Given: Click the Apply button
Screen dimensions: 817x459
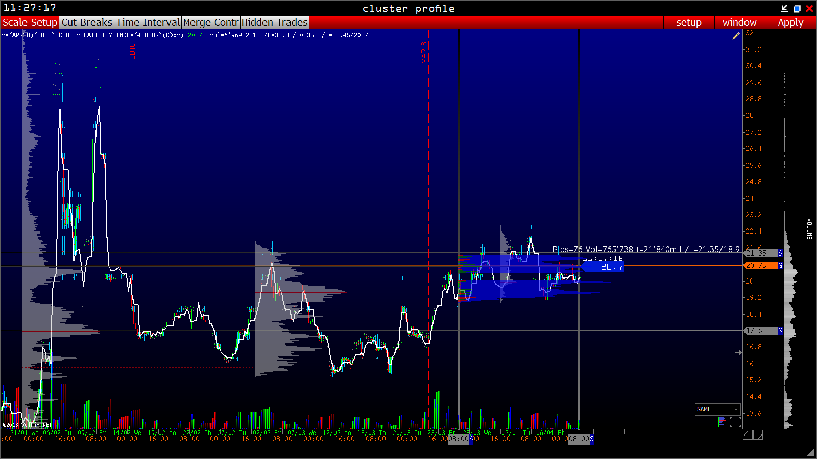Looking at the screenshot, I should pyautogui.click(x=790, y=22).
